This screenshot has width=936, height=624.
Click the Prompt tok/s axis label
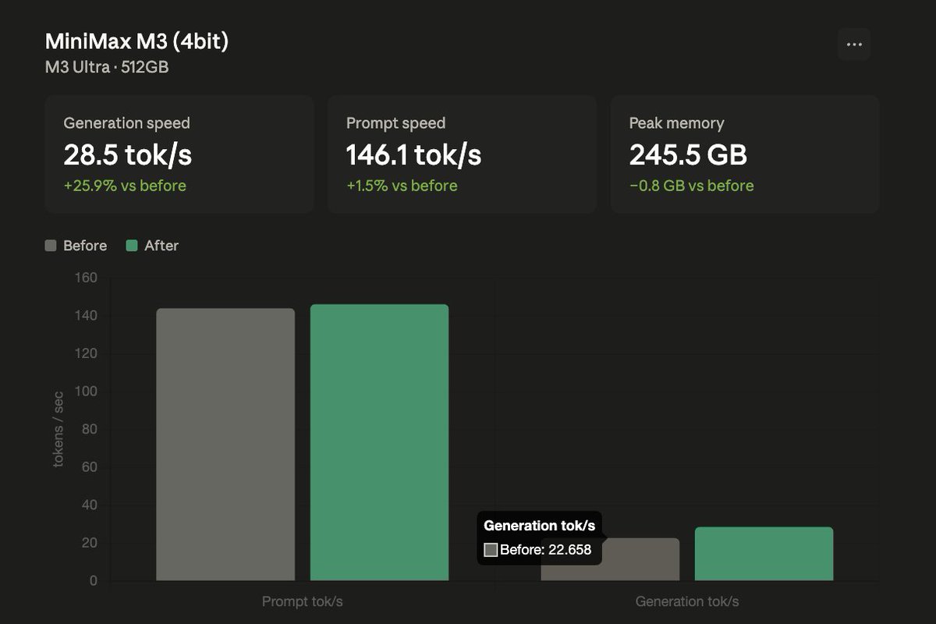[x=302, y=601]
